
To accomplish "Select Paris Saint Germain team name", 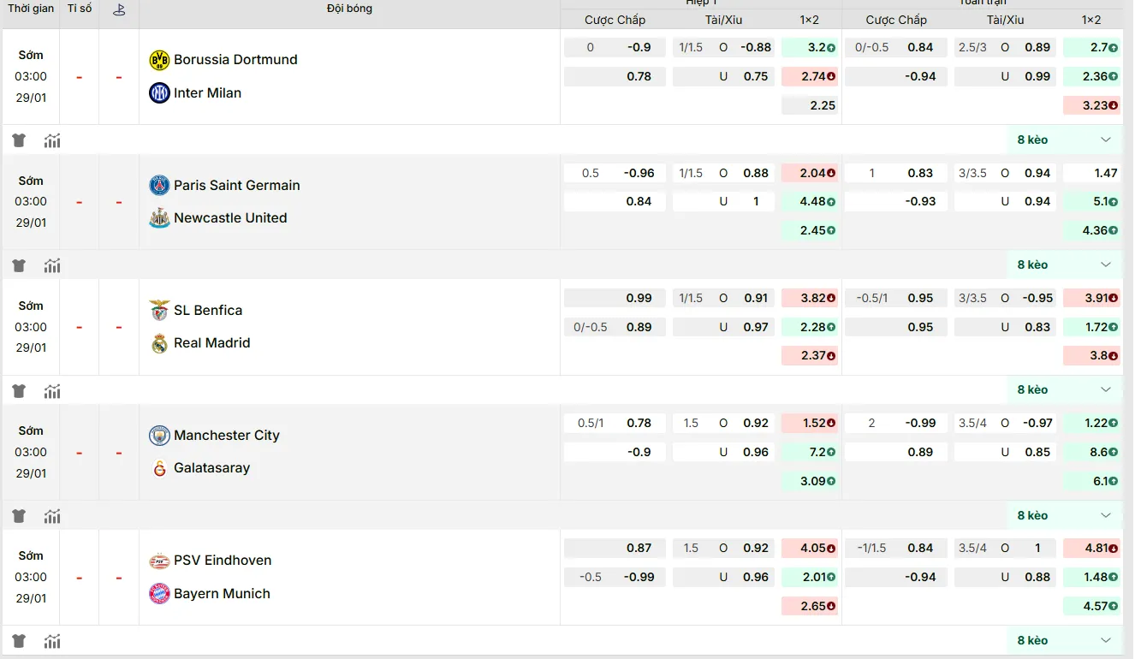I will 236,185.
